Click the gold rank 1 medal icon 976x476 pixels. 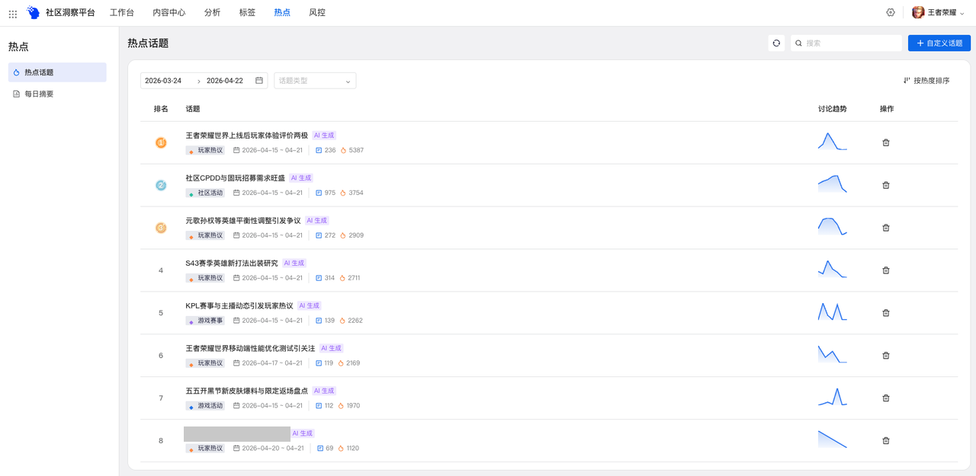(161, 142)
